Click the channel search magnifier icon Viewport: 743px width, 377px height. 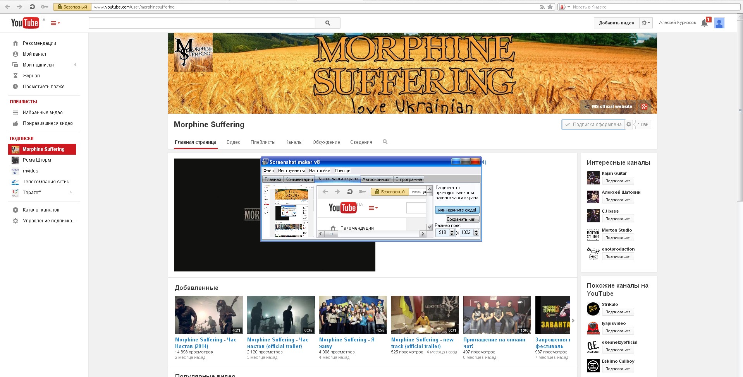[x=385, y=142]
